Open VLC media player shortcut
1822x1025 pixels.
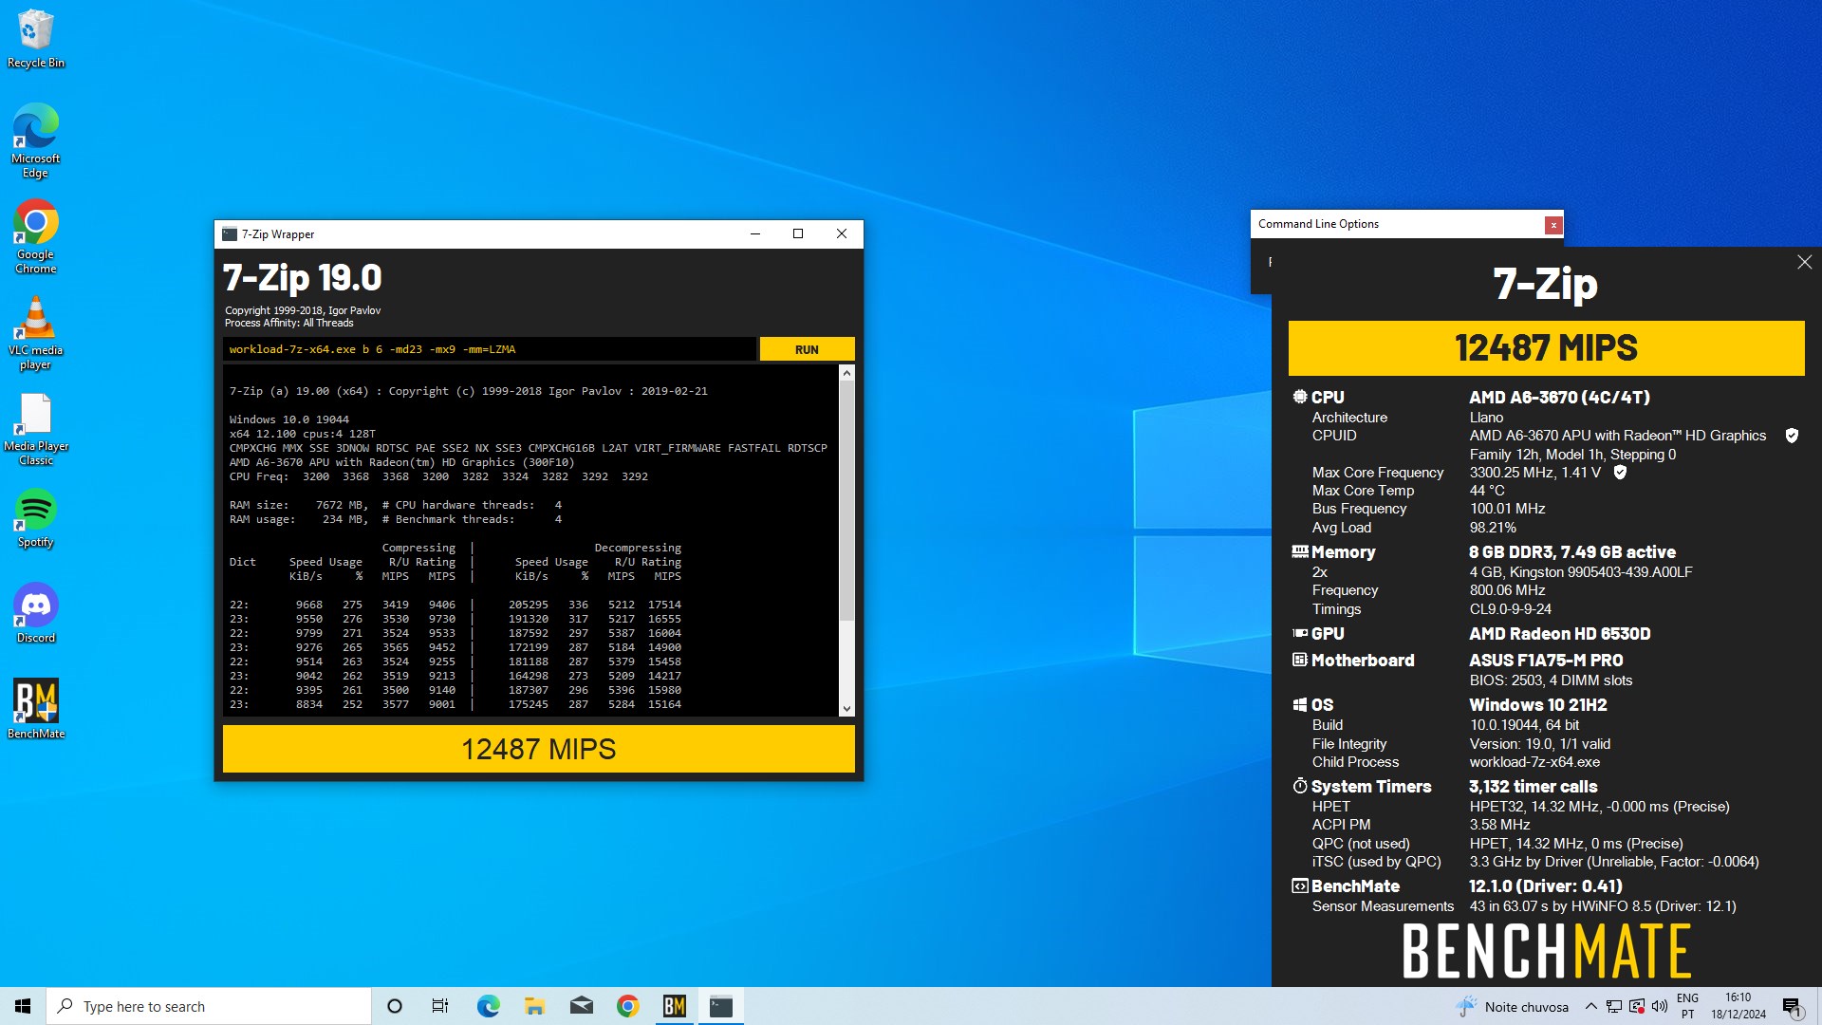point(36,332)
